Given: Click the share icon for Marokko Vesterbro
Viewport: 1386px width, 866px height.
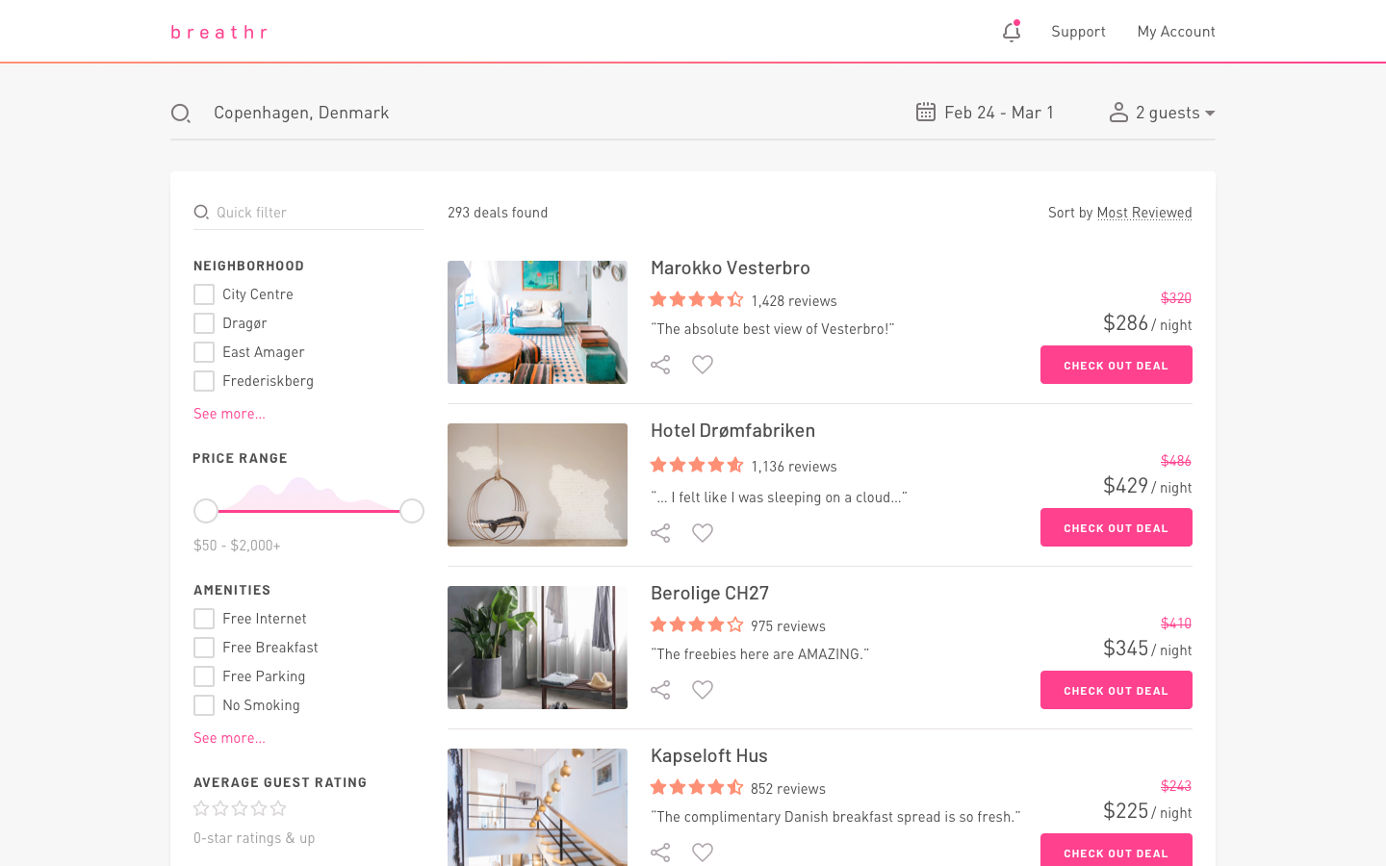Looking at the screenshot, I should [660, 365].
